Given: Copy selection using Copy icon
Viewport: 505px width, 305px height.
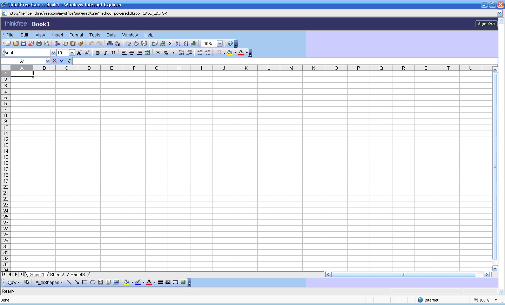Looking at the screenshot, I should [65, 43].
